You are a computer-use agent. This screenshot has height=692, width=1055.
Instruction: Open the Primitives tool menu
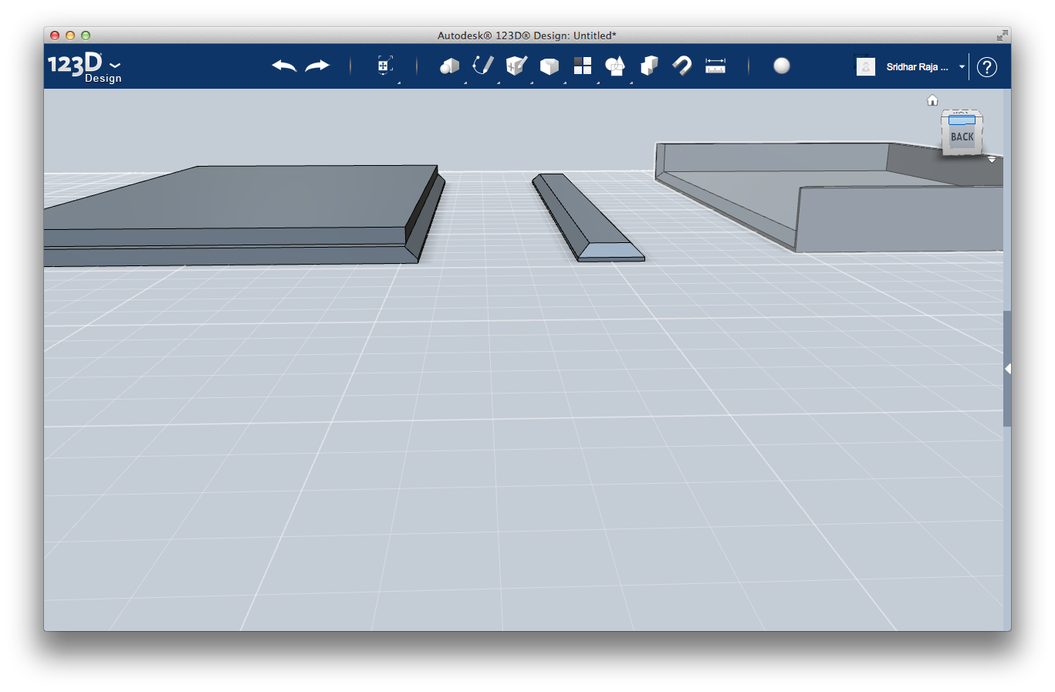[449, 66]
